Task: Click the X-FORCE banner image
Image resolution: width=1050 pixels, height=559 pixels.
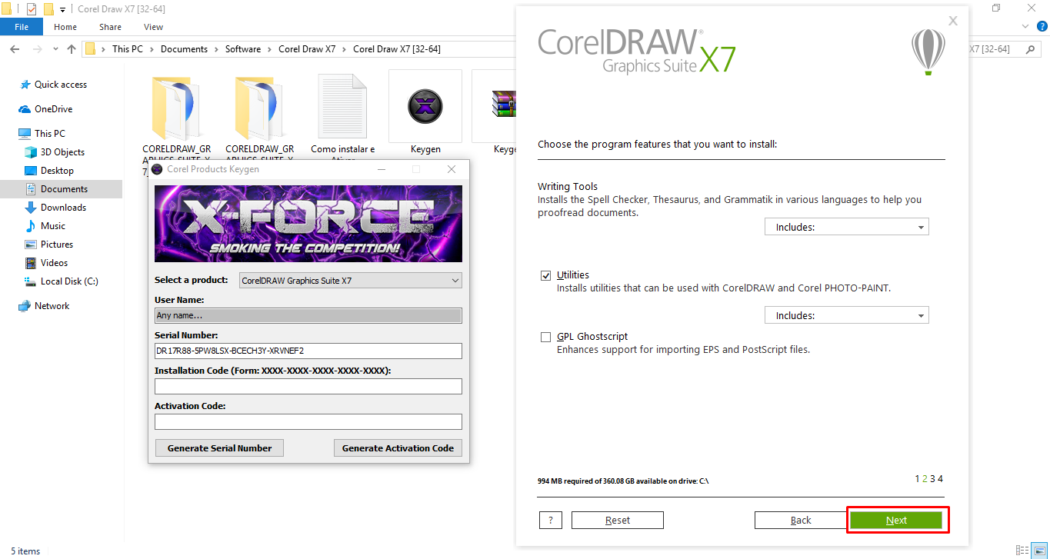Action: click(x=308, y=224)
